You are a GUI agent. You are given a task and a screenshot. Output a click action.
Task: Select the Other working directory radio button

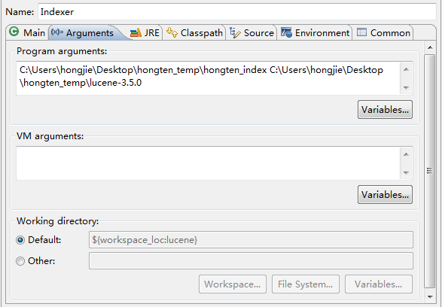click(x=20, y=261)
